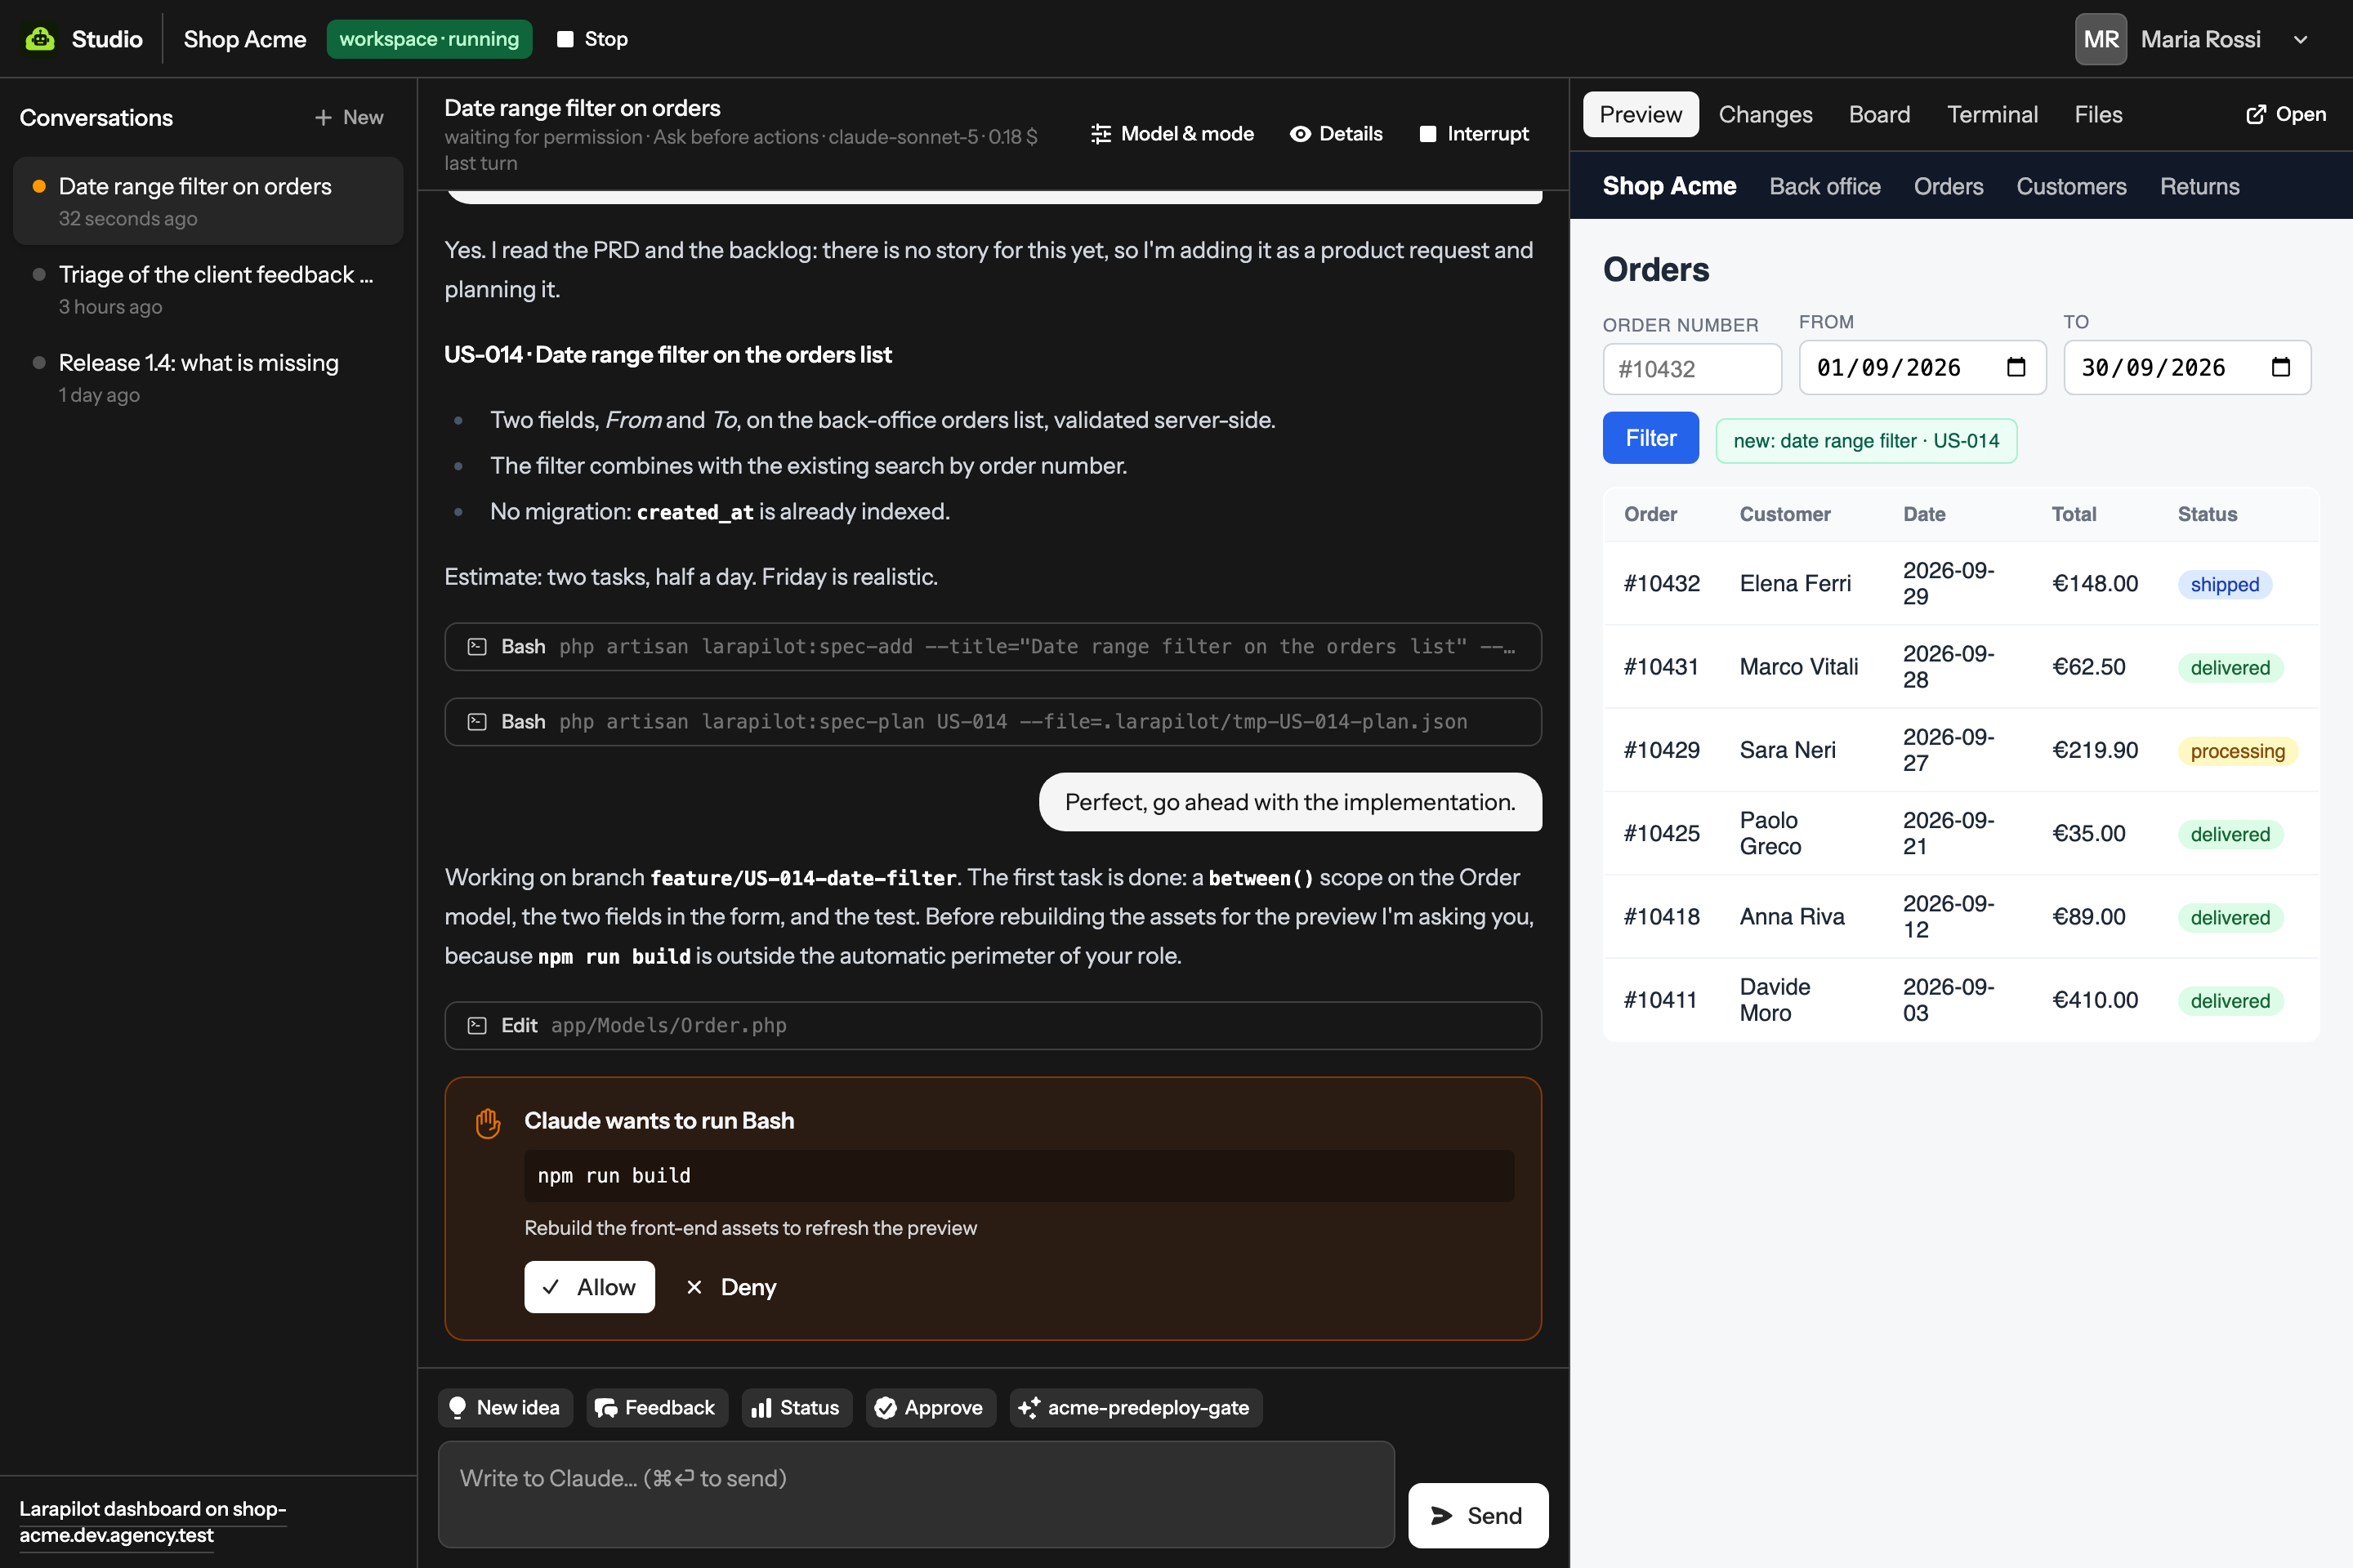Click order #10432 in the orders table
The height and width of the screenshot is (1568, 2353).
coord(1661,583)
